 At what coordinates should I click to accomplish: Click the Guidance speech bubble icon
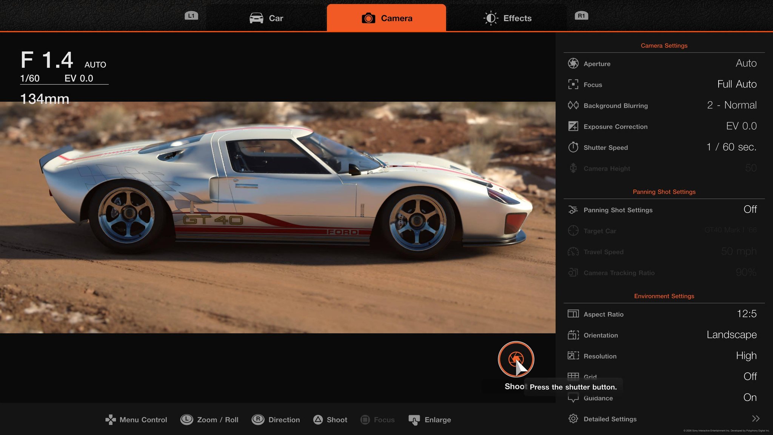click(573, 398)
